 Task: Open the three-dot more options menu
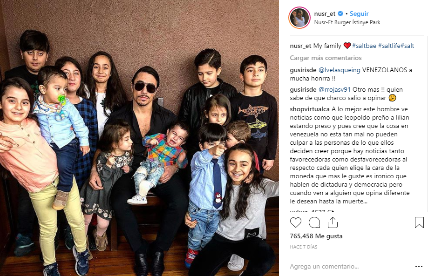pos(419,266)
